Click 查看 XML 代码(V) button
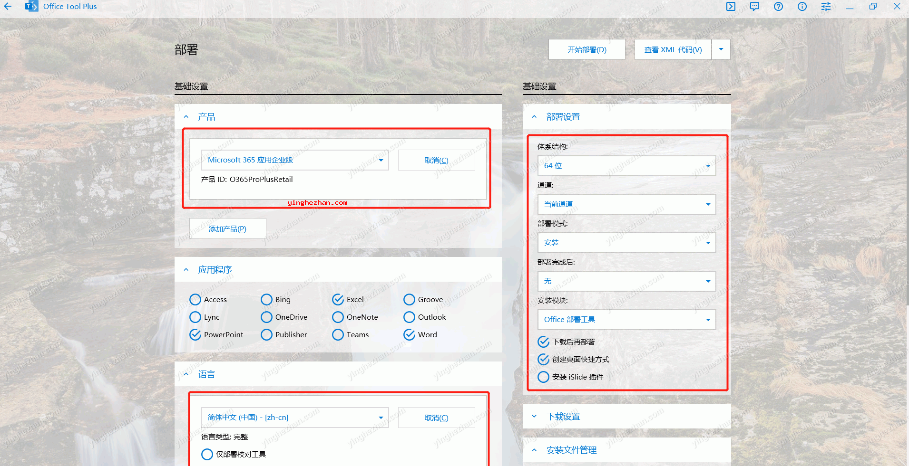 pos(673,49)
